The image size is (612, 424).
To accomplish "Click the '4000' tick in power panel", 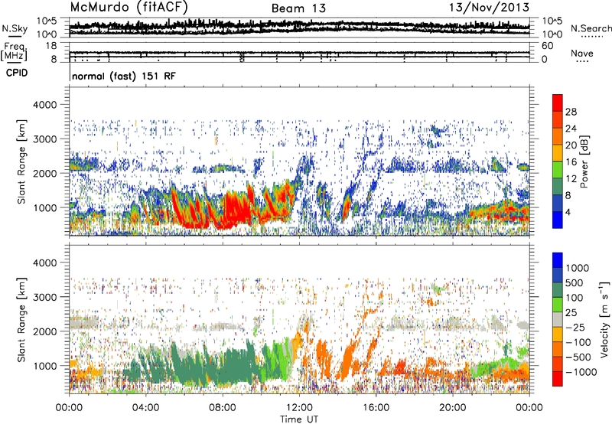I will 45,105.
